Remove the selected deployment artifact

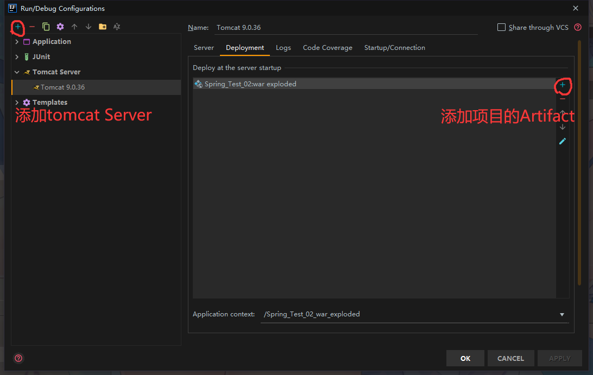tap(563, 99)
